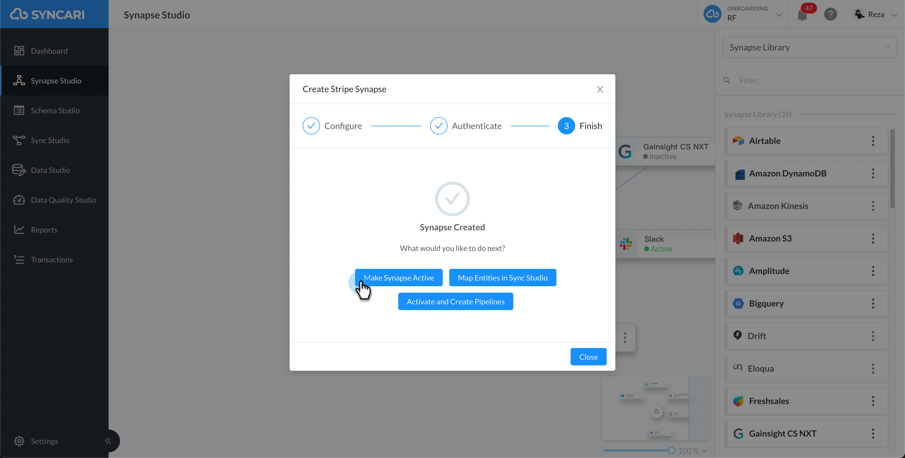Click the Bigquery logo icon
905x458 pixels.
click(x=738, y=304)
